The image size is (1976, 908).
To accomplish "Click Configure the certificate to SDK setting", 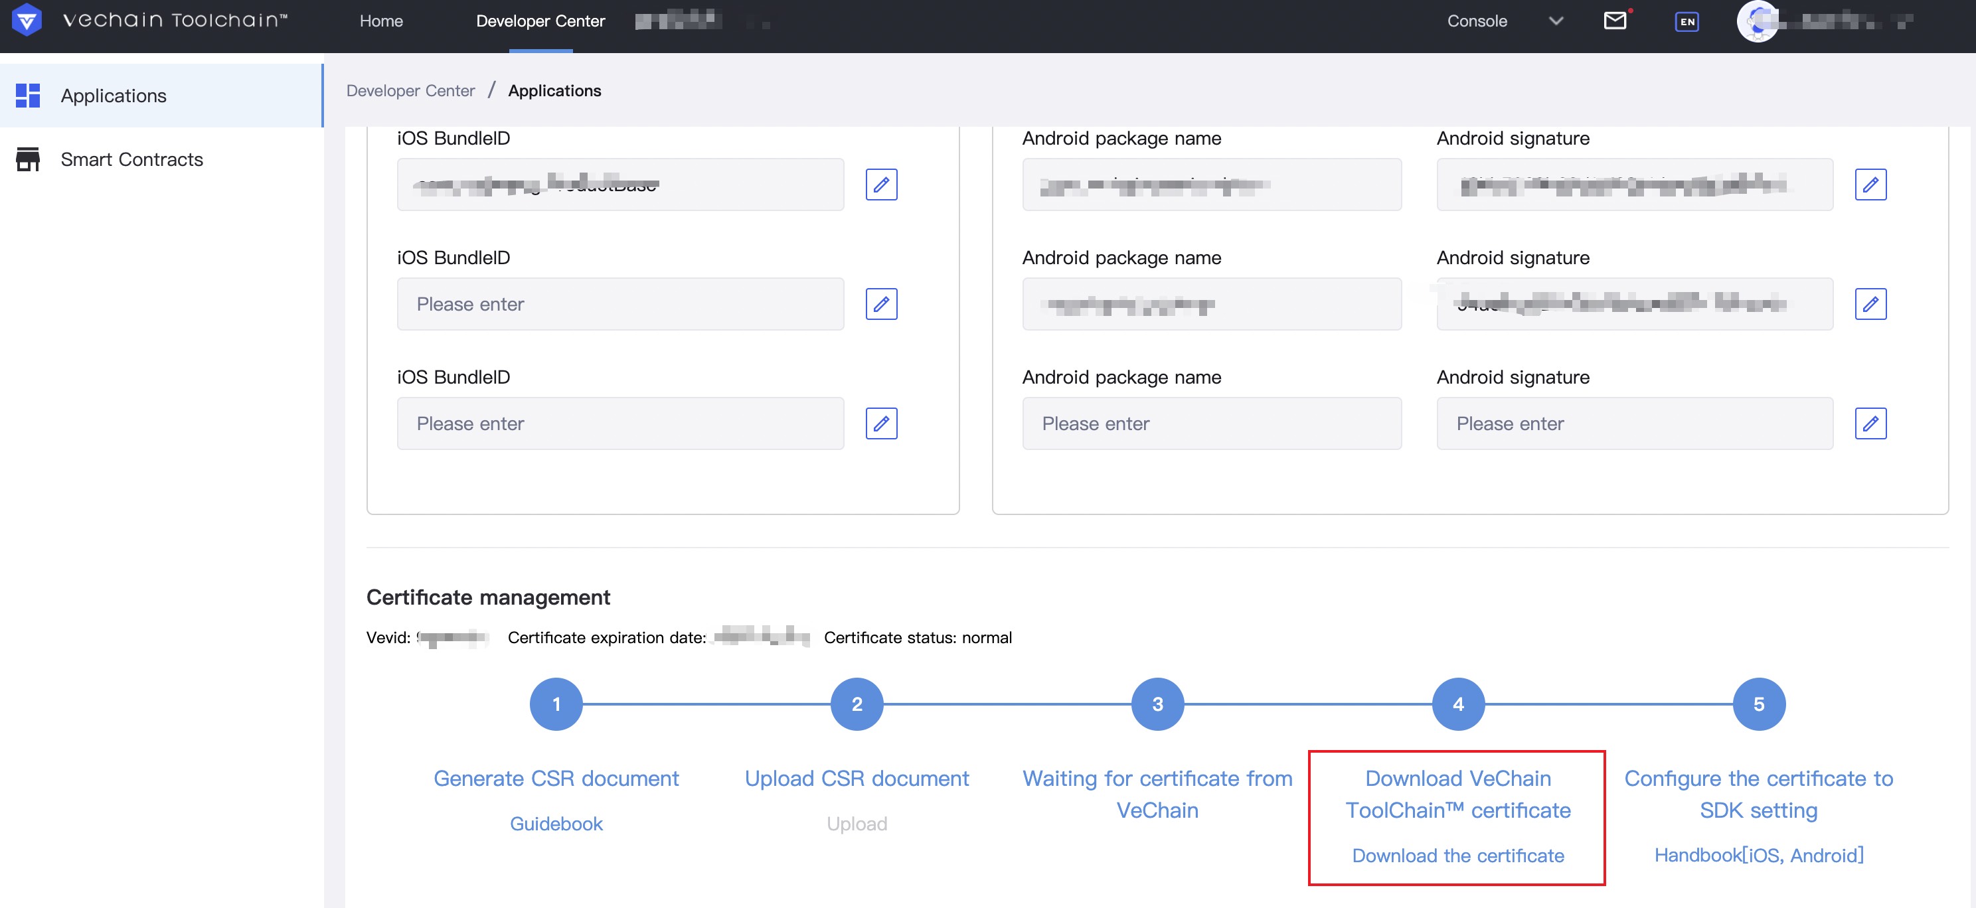I will [1759, 794].
